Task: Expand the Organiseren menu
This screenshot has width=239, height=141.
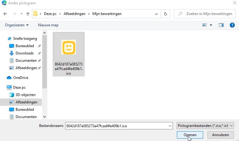Action: (17, 25)
